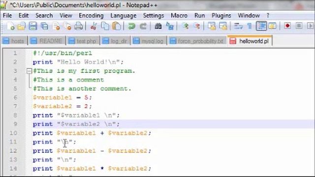Open the Plugins menu
Screen dimensions: 315x177
click(221, 15)
